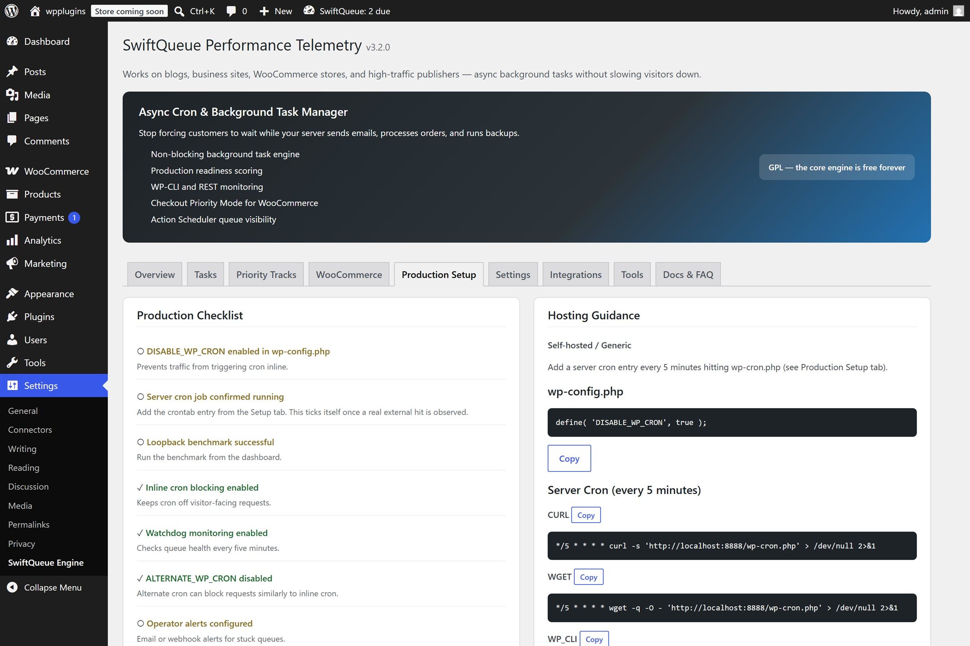Open the SwiftQueue gauge icon in admin bar
This screenshot has width=970, height=646.
tap(309, 11)
